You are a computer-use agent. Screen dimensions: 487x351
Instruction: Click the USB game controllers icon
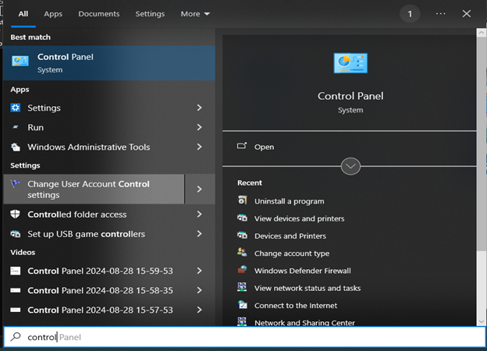(16, 234)
